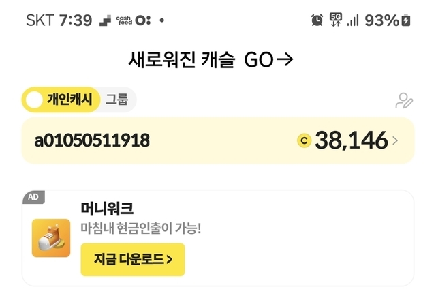
Task: Tap the 마침내 현금인출이 가능 text
Action: click(141, 228)
